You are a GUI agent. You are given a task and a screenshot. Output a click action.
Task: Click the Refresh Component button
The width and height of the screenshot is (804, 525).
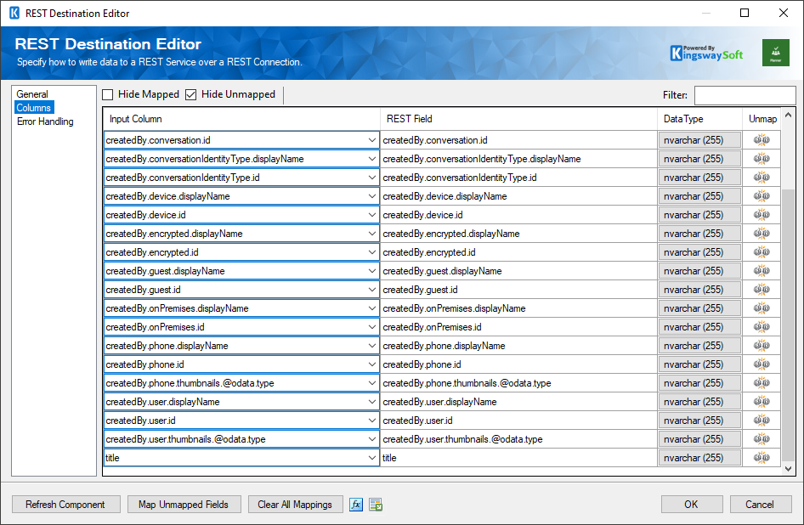(65, 504)
